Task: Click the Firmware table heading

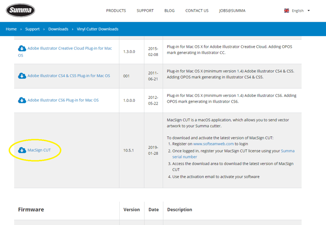Action: [31, 209]
